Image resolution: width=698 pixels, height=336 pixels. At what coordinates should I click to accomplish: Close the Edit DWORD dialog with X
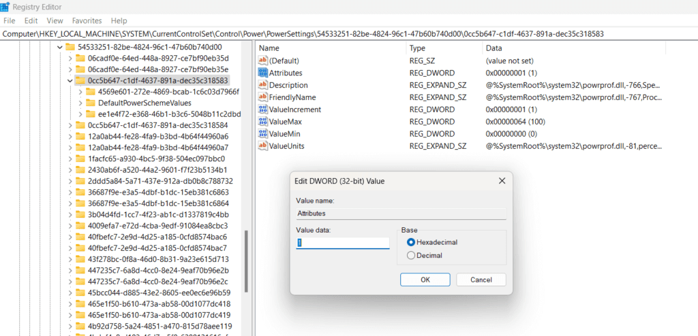502,181
